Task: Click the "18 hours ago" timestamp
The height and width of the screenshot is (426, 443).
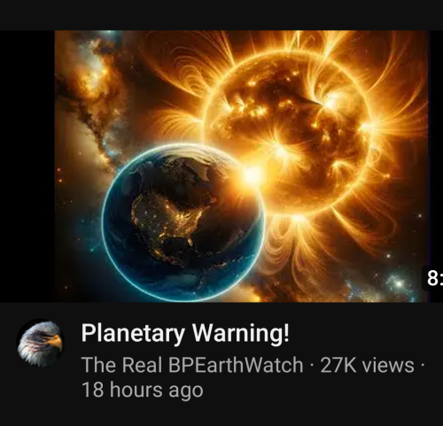Action: click(143, 391)
